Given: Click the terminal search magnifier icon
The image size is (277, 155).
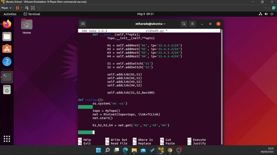Looking at the screenshot, I should pos(184,24).
